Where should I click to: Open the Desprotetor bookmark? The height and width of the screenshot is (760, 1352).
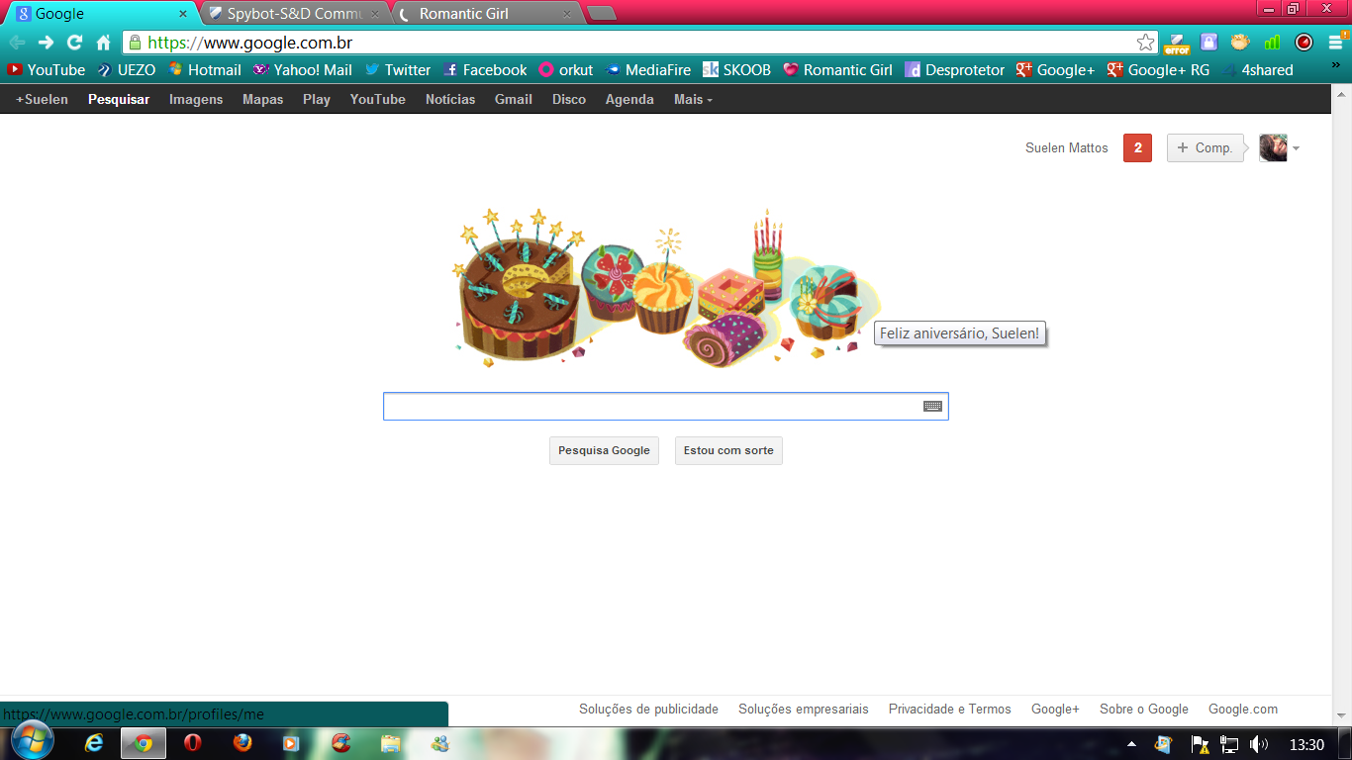[954, 70]
